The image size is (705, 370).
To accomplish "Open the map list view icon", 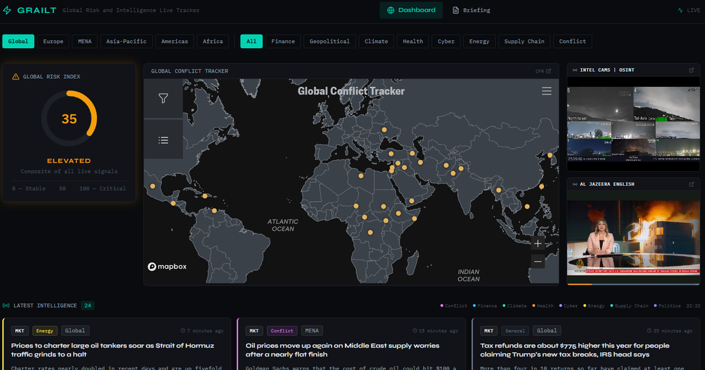I will (x=163, y=140).
